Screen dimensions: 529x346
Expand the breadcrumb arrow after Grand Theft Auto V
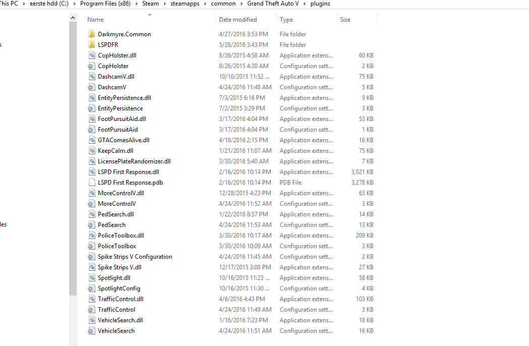pyautogui.click(x=305, y=4)
